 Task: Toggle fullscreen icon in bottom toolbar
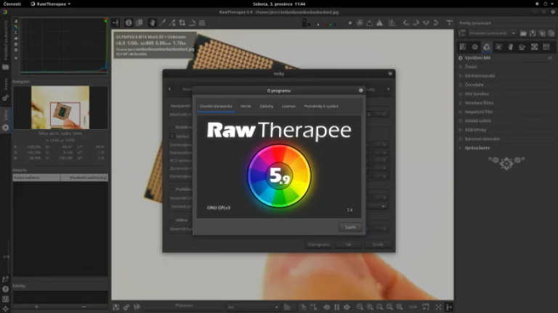(438, 307)
